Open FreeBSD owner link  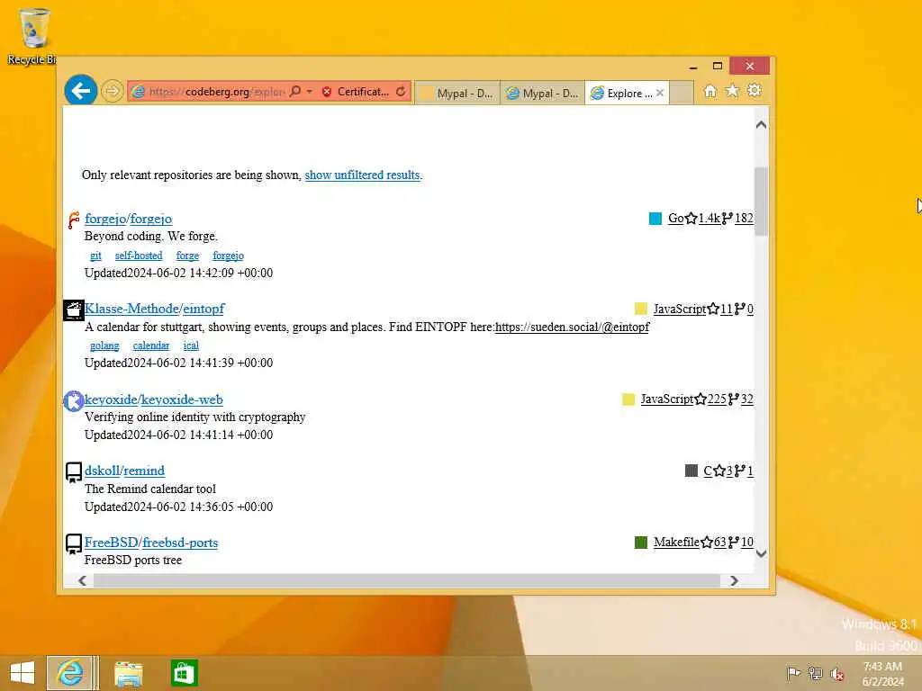[112, 543]
